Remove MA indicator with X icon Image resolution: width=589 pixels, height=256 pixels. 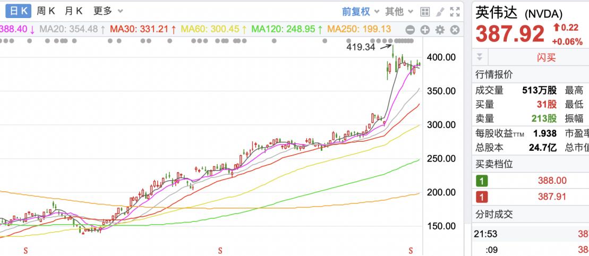point(455,30)
